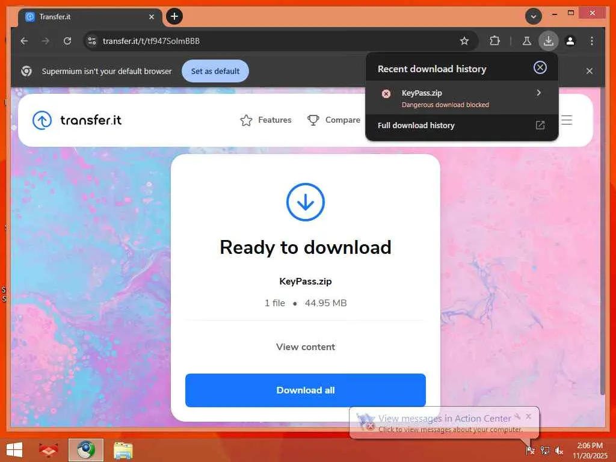
Task: Click the Action Center notification message
Action: pos(445,423)
